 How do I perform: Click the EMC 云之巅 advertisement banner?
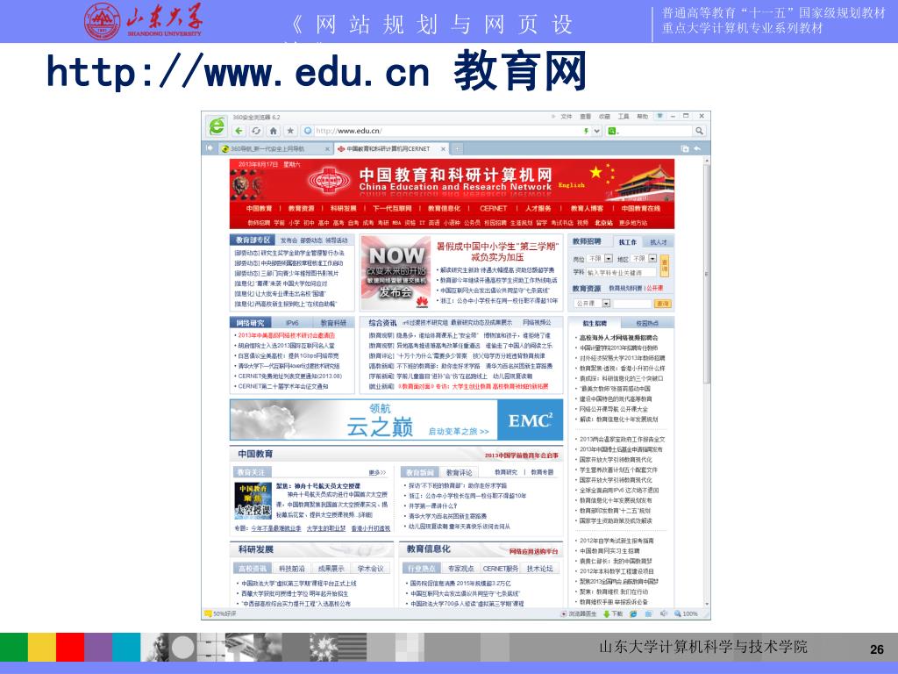click(x=396, y=420)
